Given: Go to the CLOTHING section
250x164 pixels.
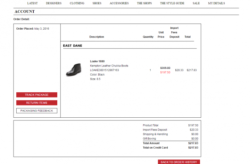Looking at the screenshot, I should pyautogui.click(x=77, y=3).
